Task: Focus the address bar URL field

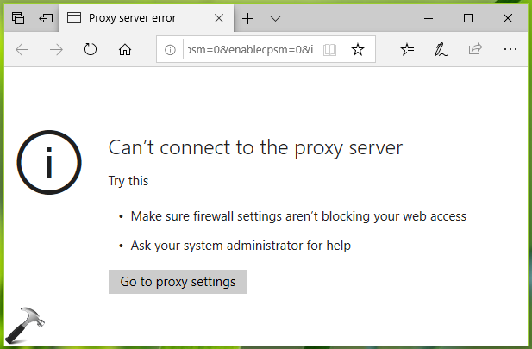Action: (x=250, y=50)
